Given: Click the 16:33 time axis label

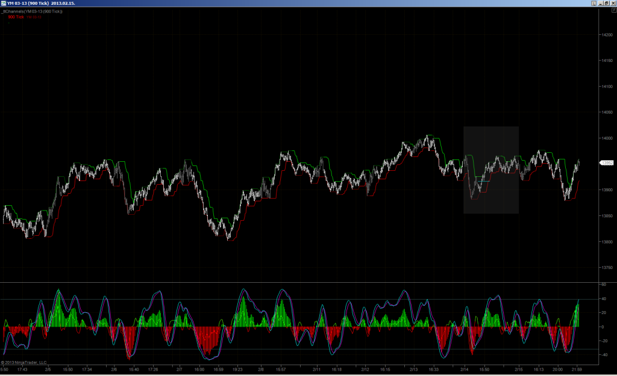Looking at the screenshot, I should click(x=434, y=369).
